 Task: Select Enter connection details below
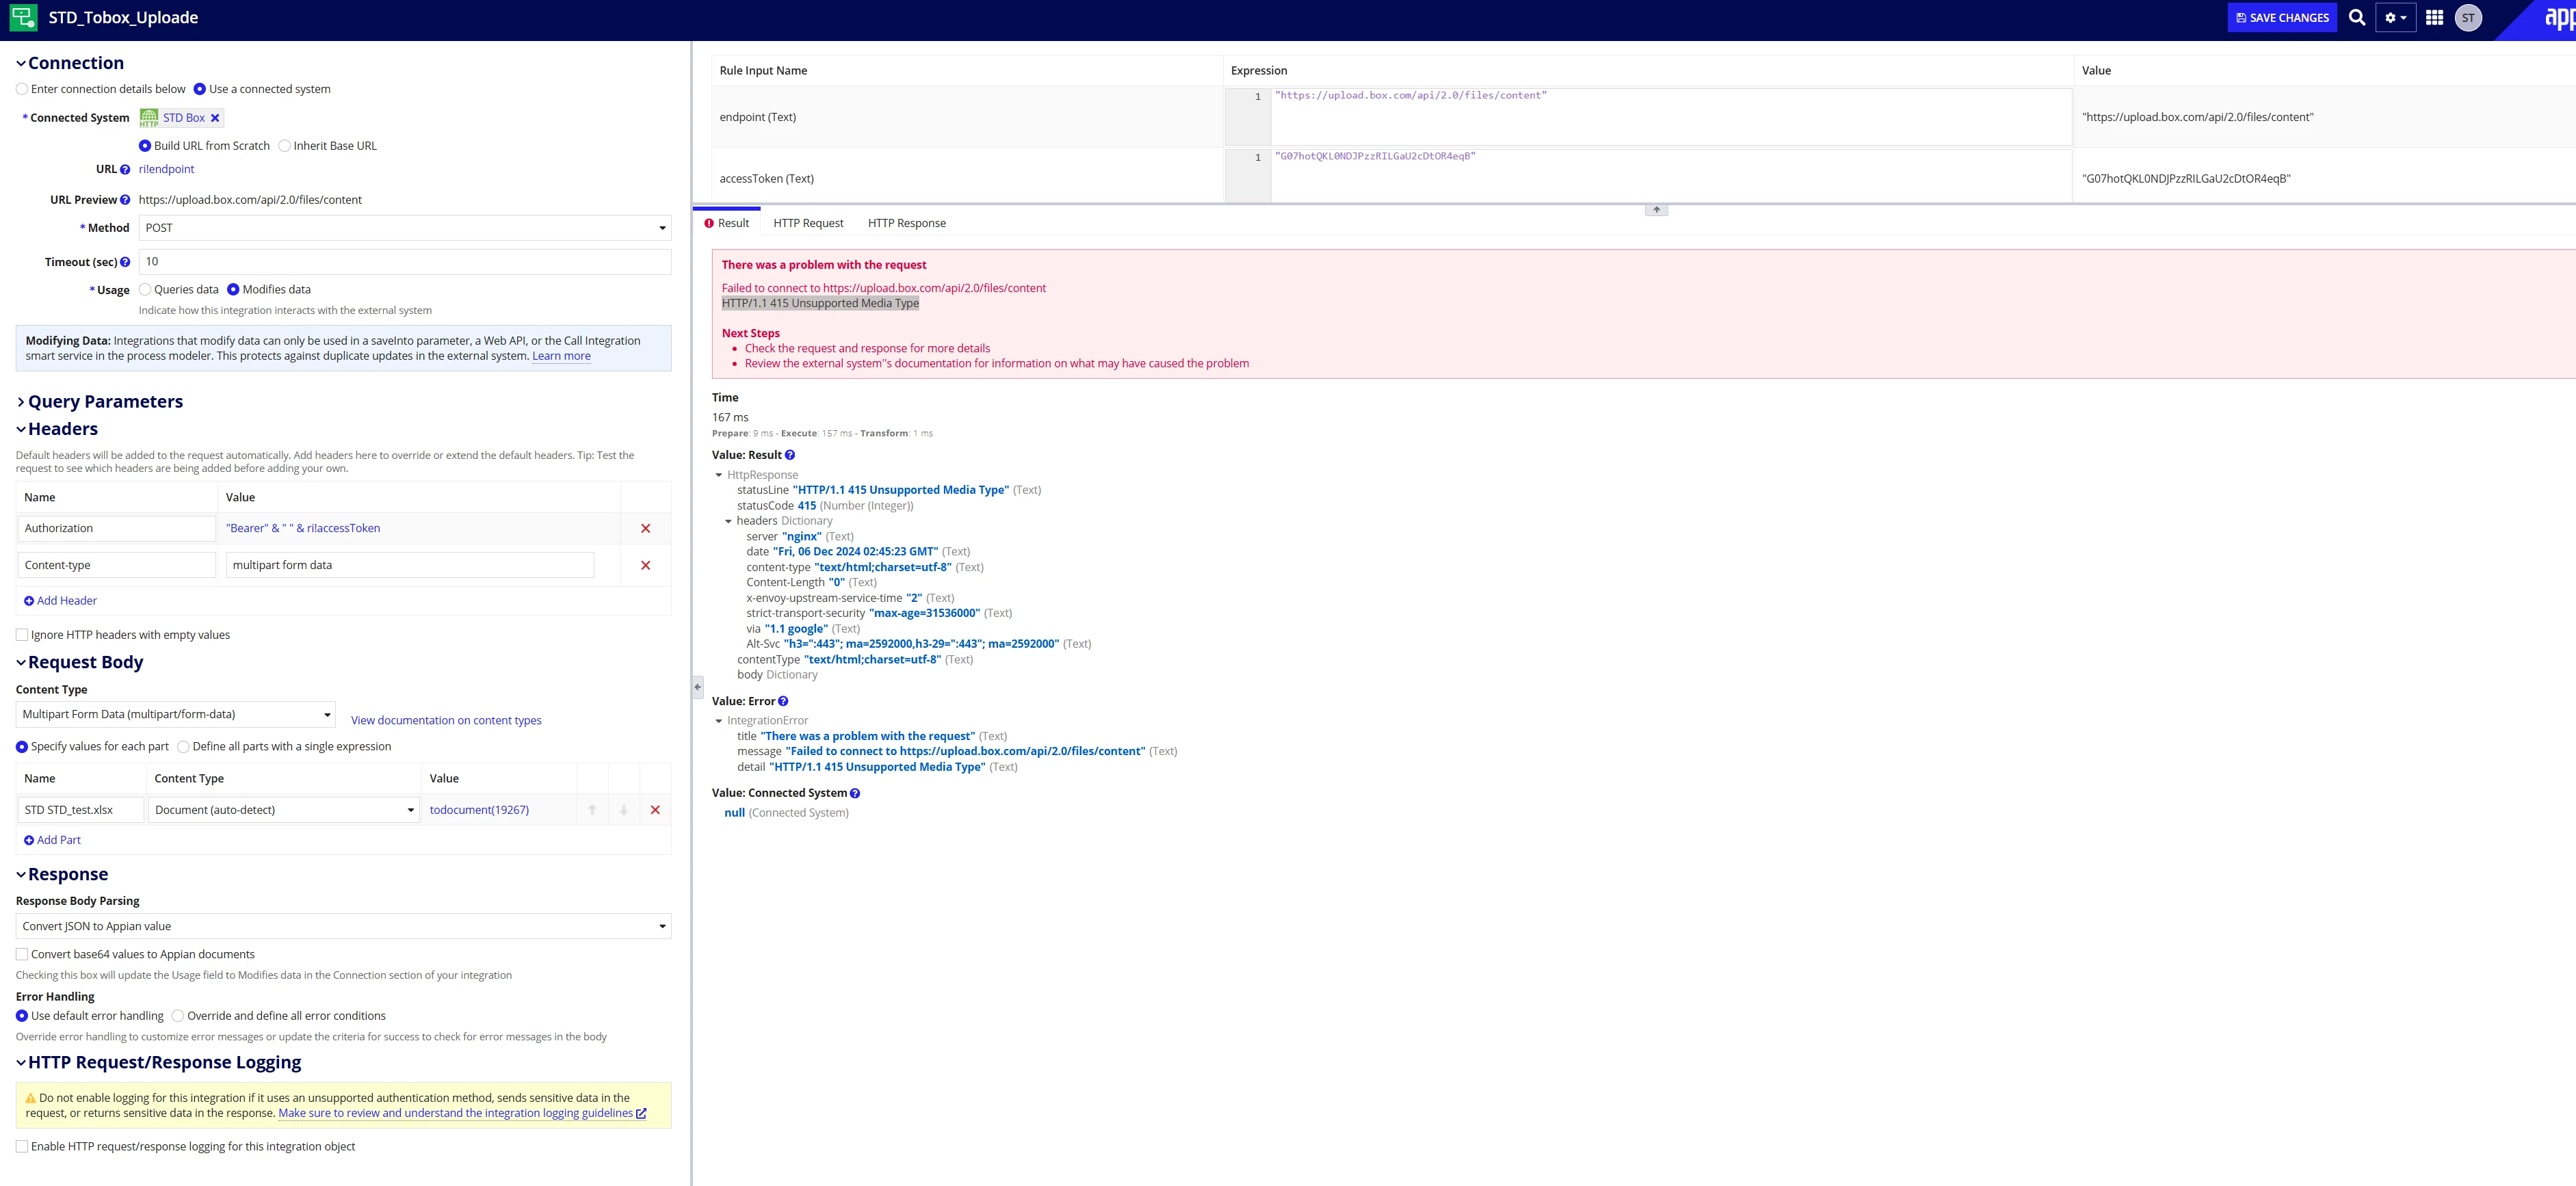tap(22, 89)
